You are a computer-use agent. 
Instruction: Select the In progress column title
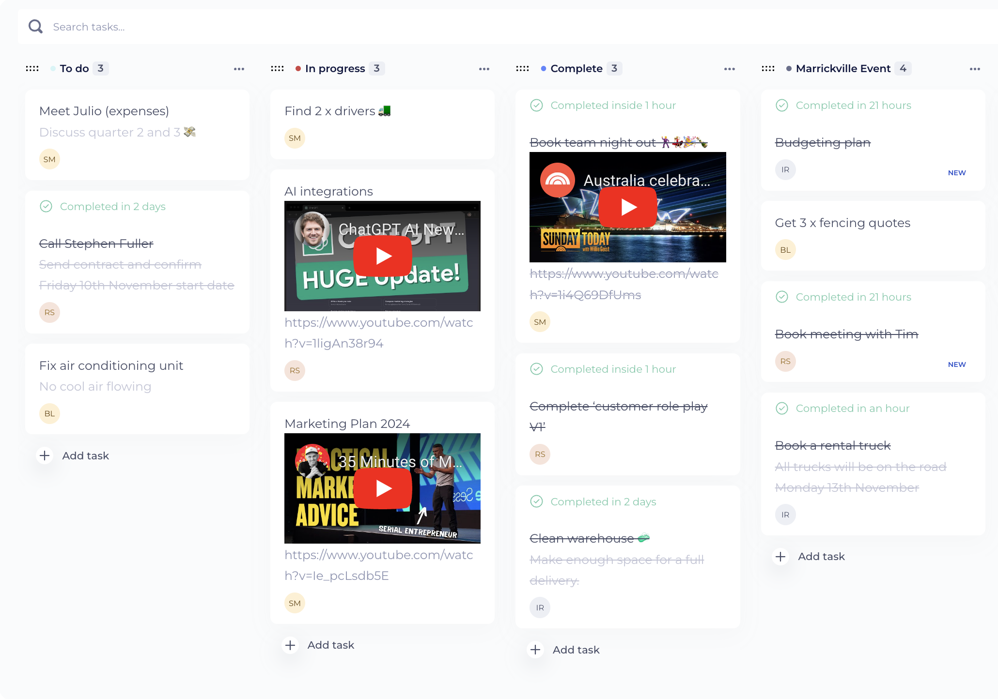pyautogui.click(x=335, y=68)
